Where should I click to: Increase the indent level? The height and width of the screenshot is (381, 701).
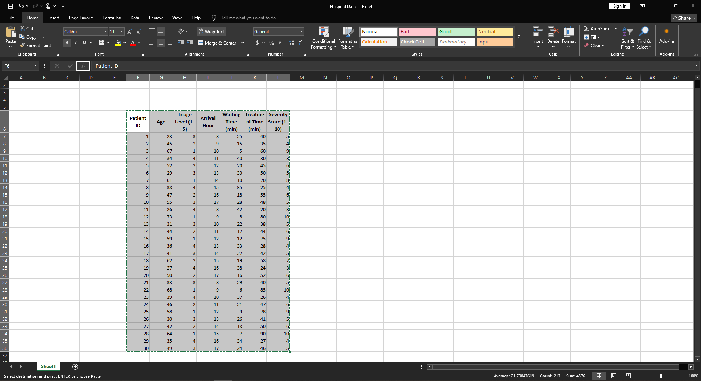(190, 43)
